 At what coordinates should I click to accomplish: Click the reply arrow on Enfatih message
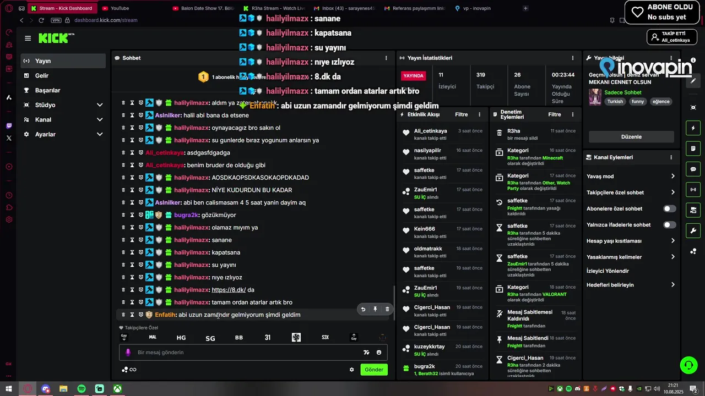(363, 309)
